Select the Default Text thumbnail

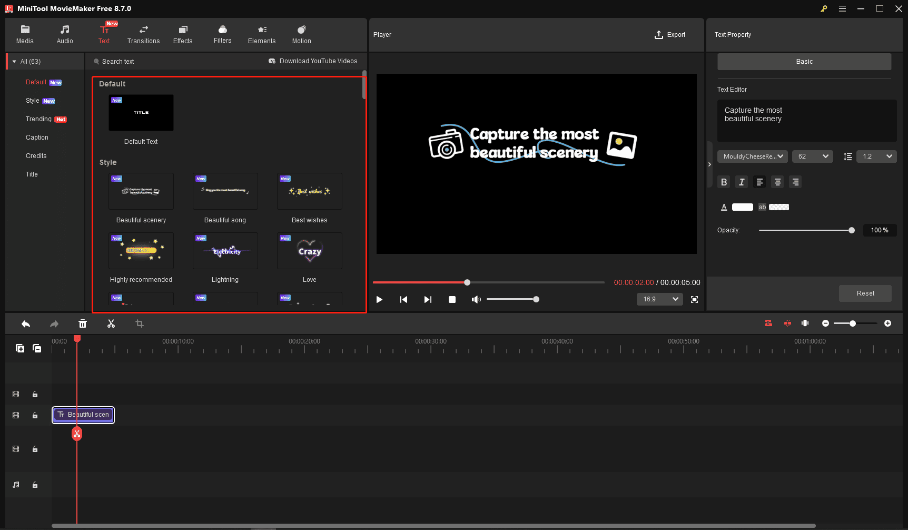(141, 113)
